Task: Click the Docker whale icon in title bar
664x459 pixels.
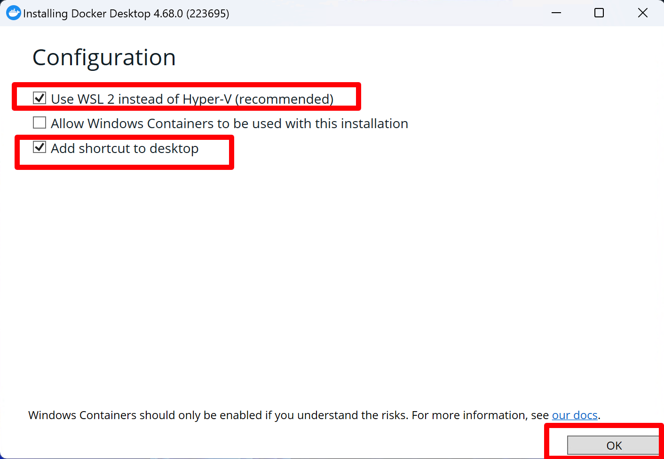Action: pyautogui.click(x=14, y=13)
